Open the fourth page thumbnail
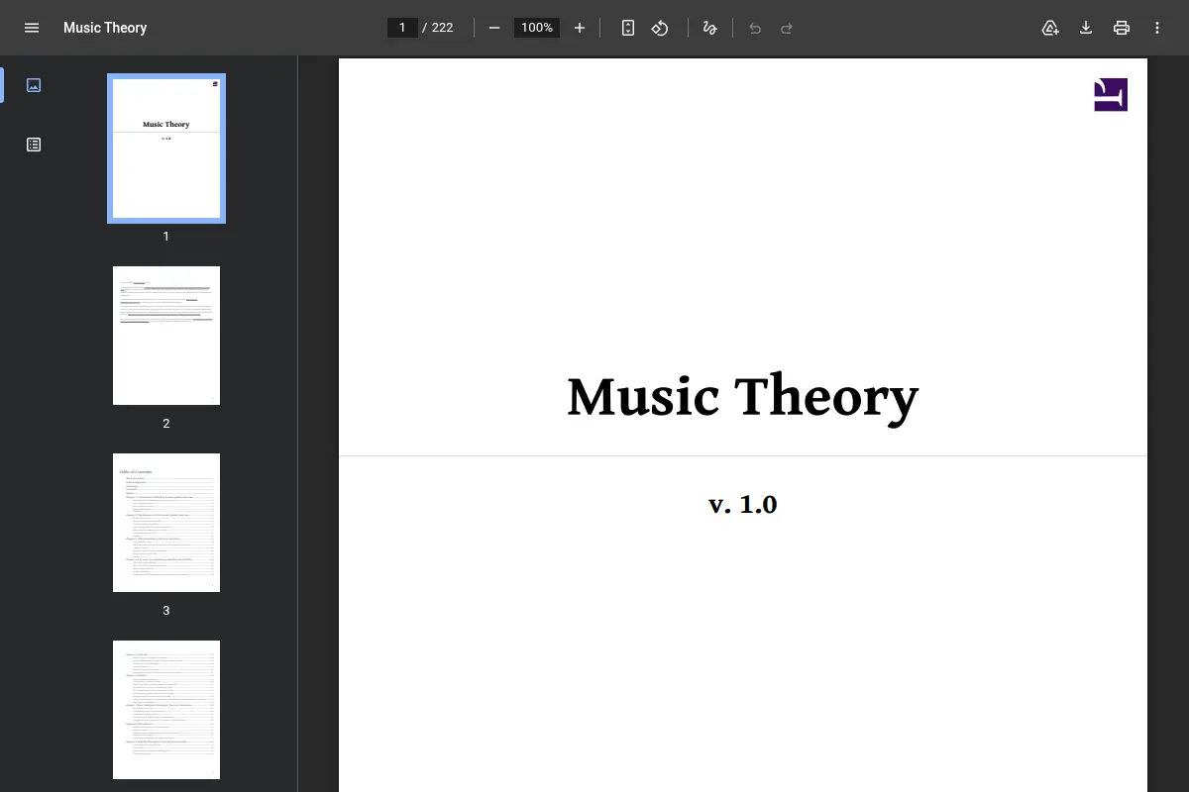The image size is (1189, 792). click(166, 710)
